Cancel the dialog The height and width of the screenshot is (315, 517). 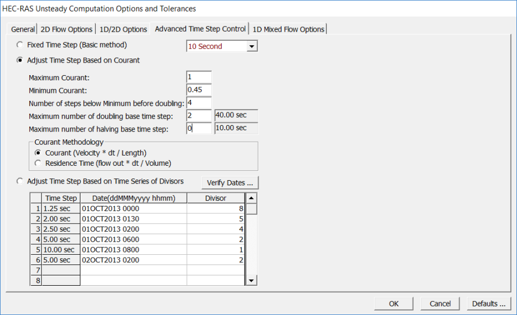[440, 304]
